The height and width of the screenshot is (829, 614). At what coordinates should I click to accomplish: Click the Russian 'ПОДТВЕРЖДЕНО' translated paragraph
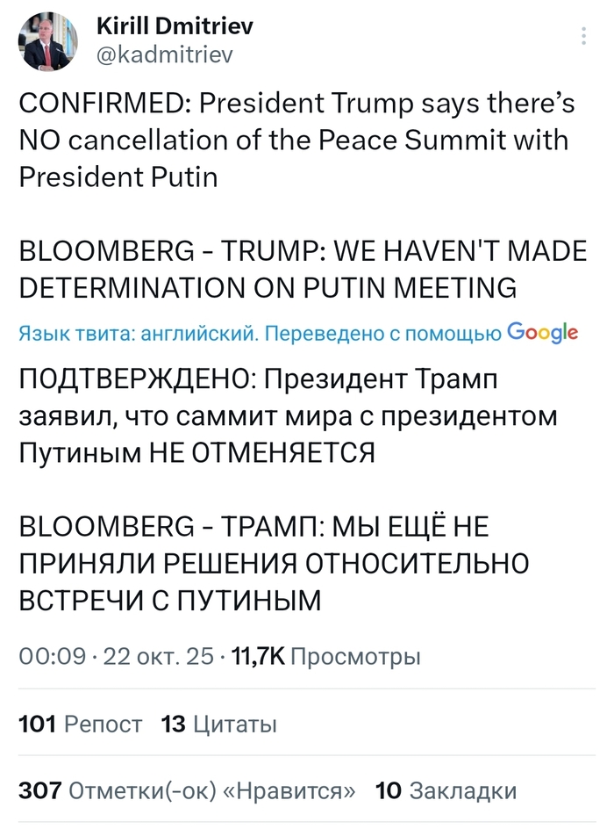(288, 416)
